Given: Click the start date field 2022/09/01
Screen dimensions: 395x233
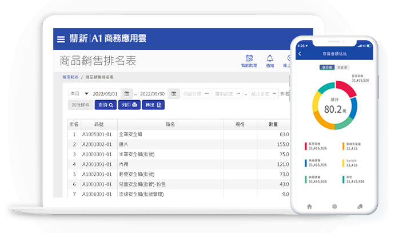Looking at the screenshot, I should (106, 94).
